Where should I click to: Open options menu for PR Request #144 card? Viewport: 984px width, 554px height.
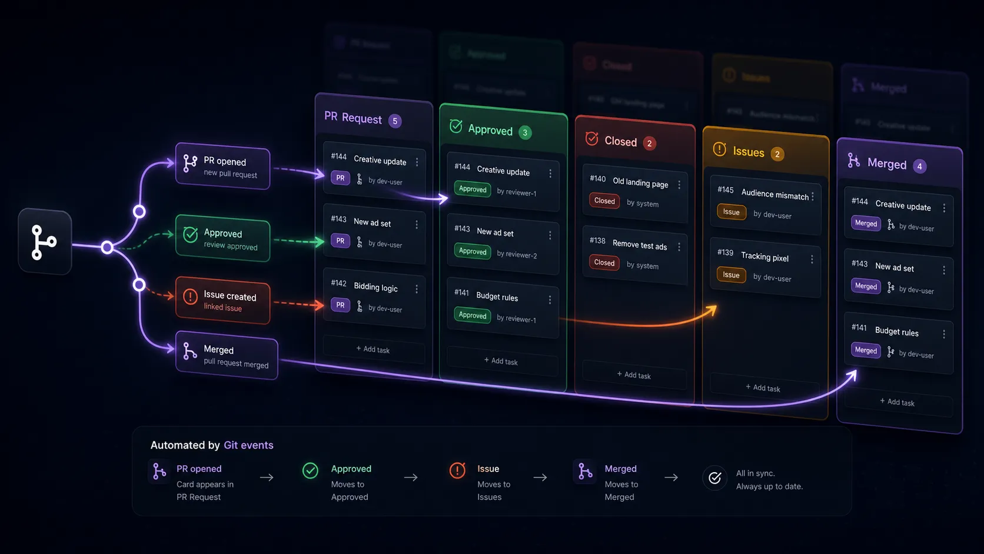coord(417,162)
